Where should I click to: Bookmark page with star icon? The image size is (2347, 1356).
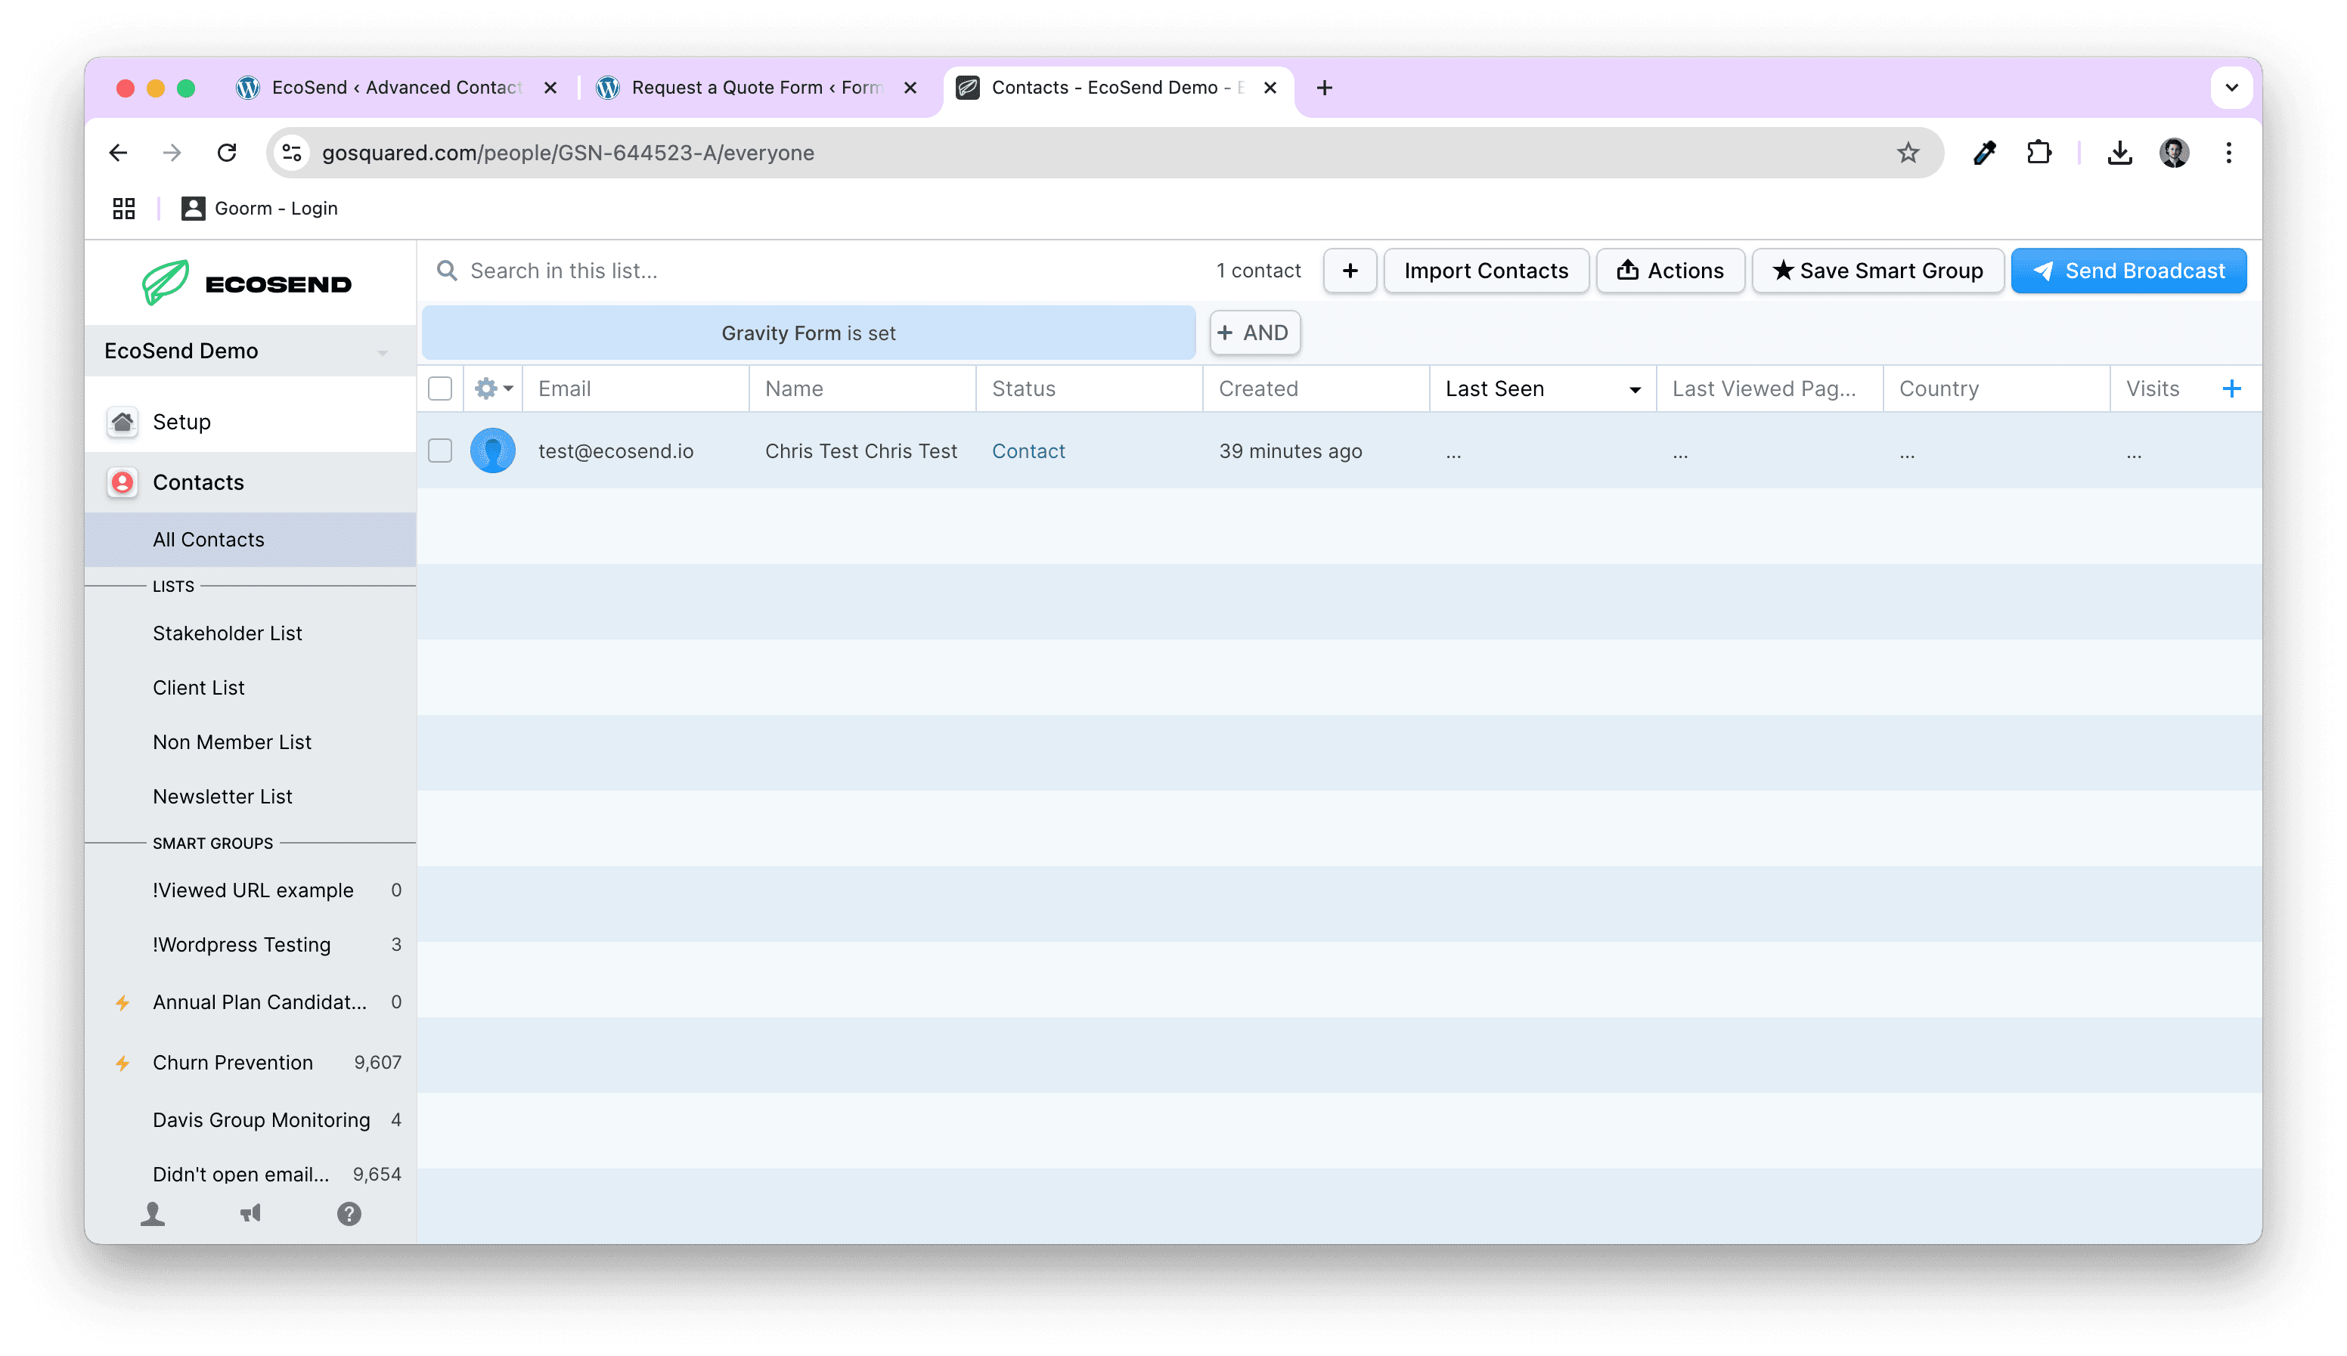click(x=1908, y=153)
